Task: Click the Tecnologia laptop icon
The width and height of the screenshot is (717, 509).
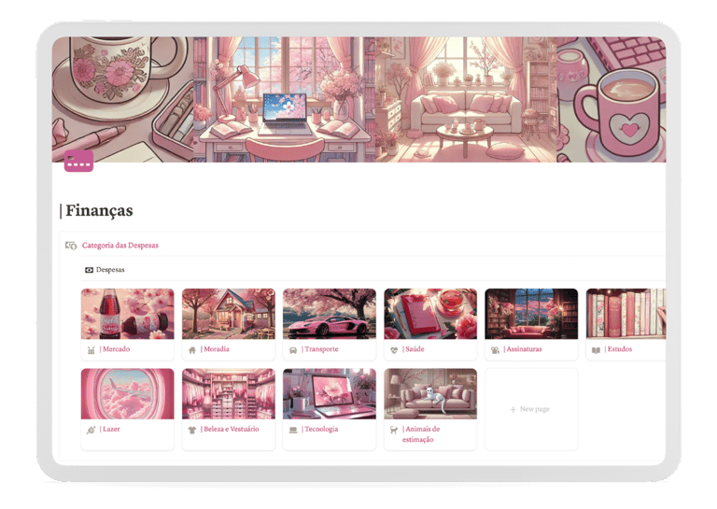Action: point(293,431)
